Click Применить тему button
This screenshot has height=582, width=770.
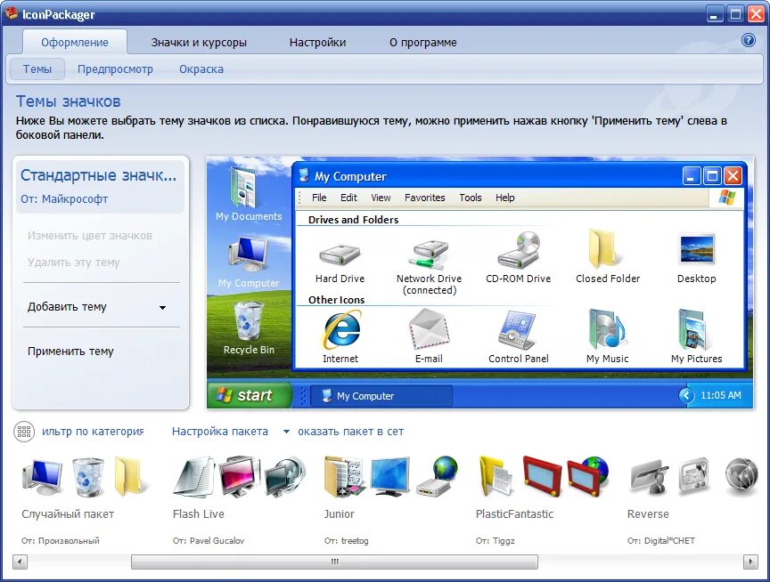70,351
